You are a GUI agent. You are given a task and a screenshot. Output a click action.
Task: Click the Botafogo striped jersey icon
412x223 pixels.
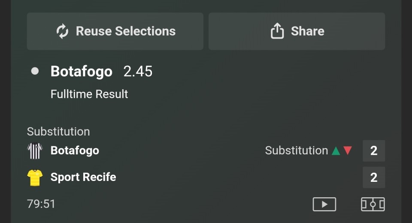(35, 151)
